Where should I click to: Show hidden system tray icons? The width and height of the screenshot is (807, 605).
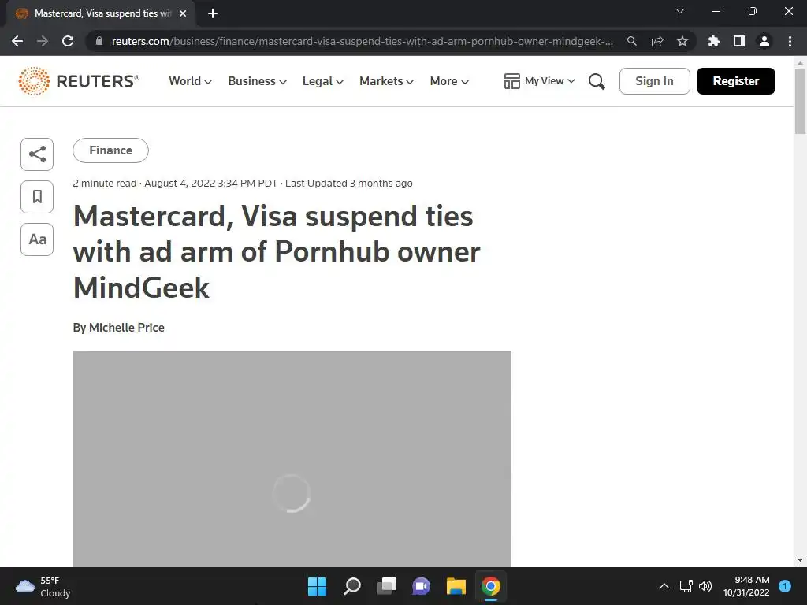pos(664,586)
